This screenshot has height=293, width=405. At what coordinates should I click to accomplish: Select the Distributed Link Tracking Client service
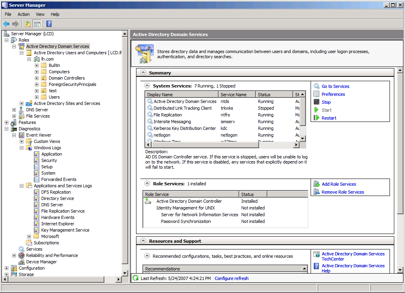click(x=223, y=108)
